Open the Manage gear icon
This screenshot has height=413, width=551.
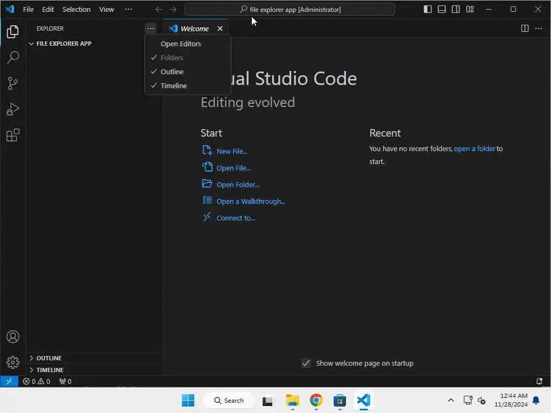[x=13, y=362]
